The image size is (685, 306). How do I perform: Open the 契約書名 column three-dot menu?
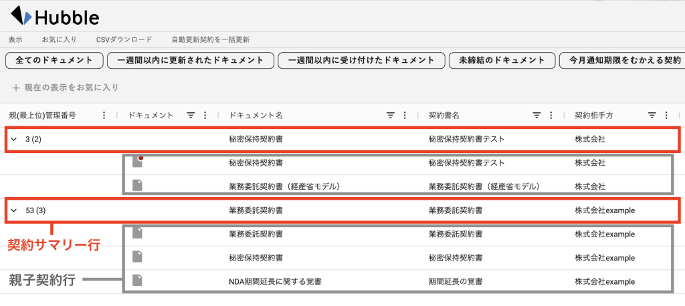click(x=551, y=116)
